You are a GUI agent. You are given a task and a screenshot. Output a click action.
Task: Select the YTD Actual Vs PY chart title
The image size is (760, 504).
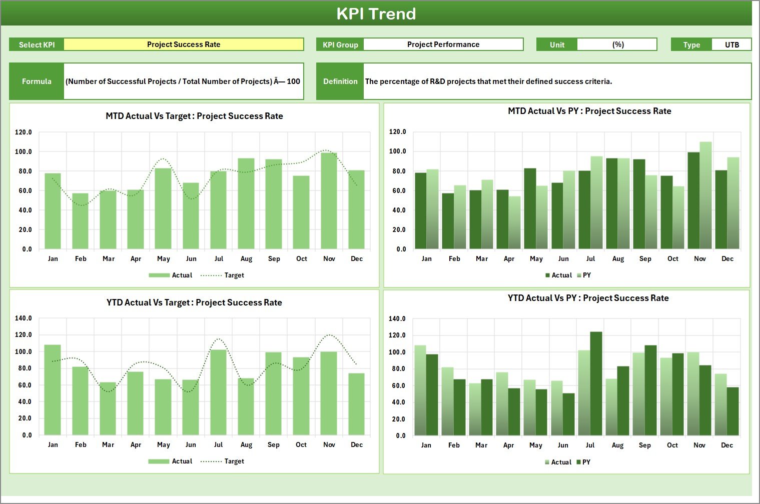[588, 298]
